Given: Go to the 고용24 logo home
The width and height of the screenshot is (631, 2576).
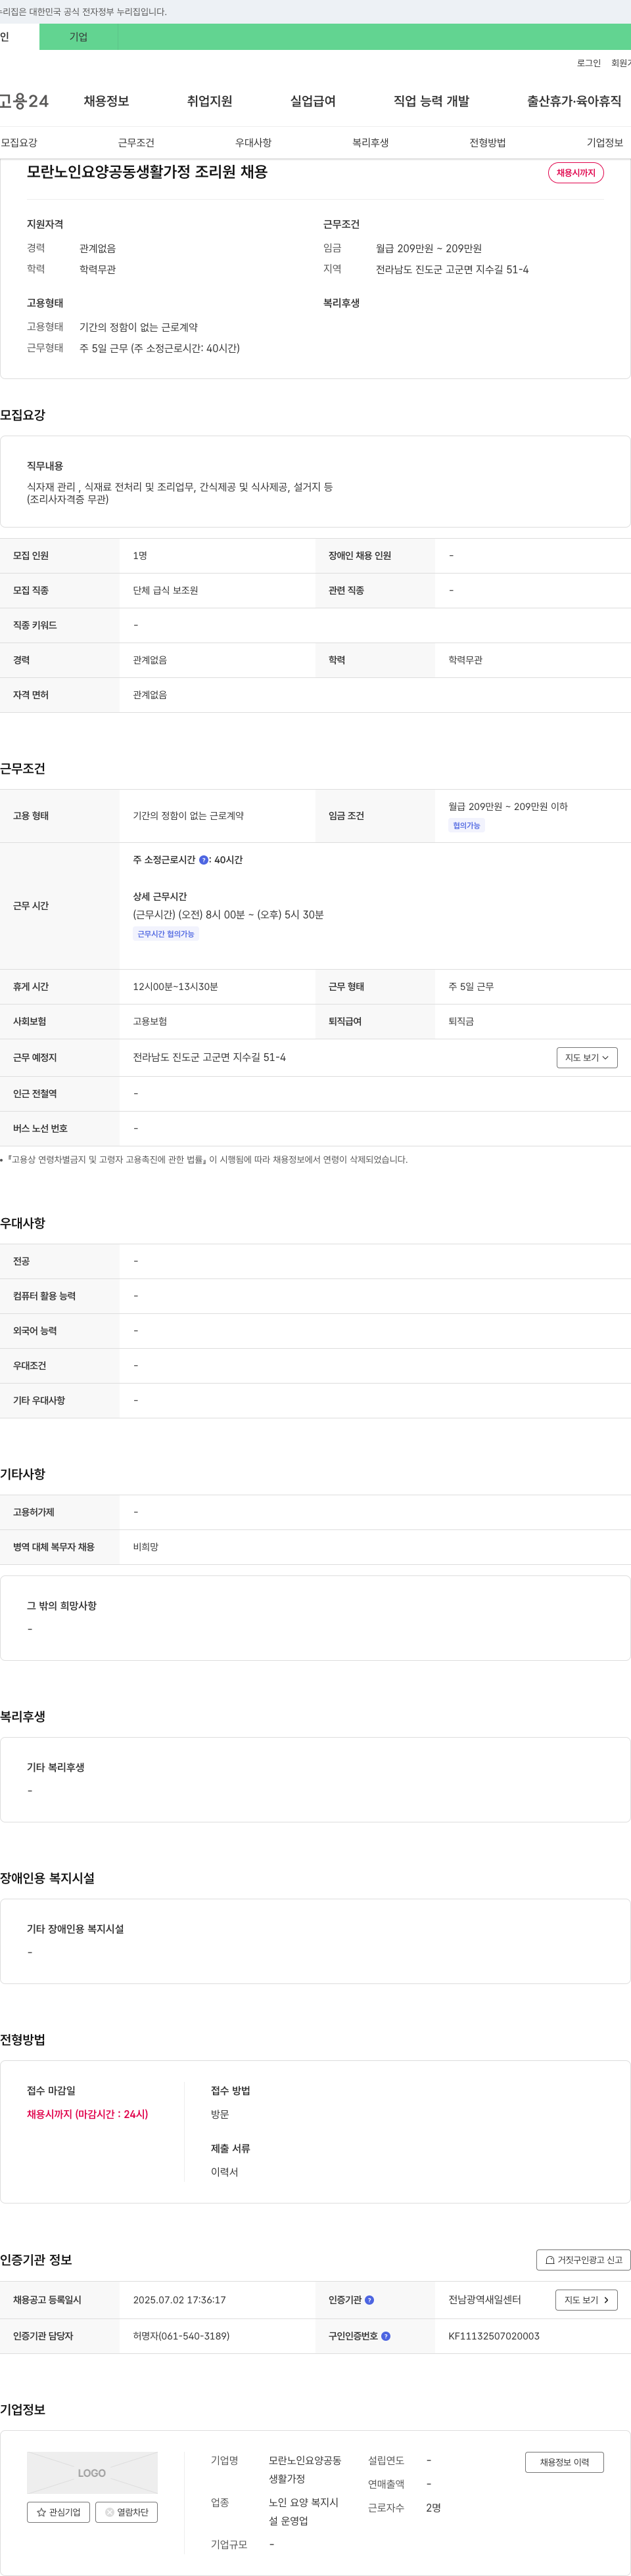Looking at the screenshot, I should click(x=24, y=101).
